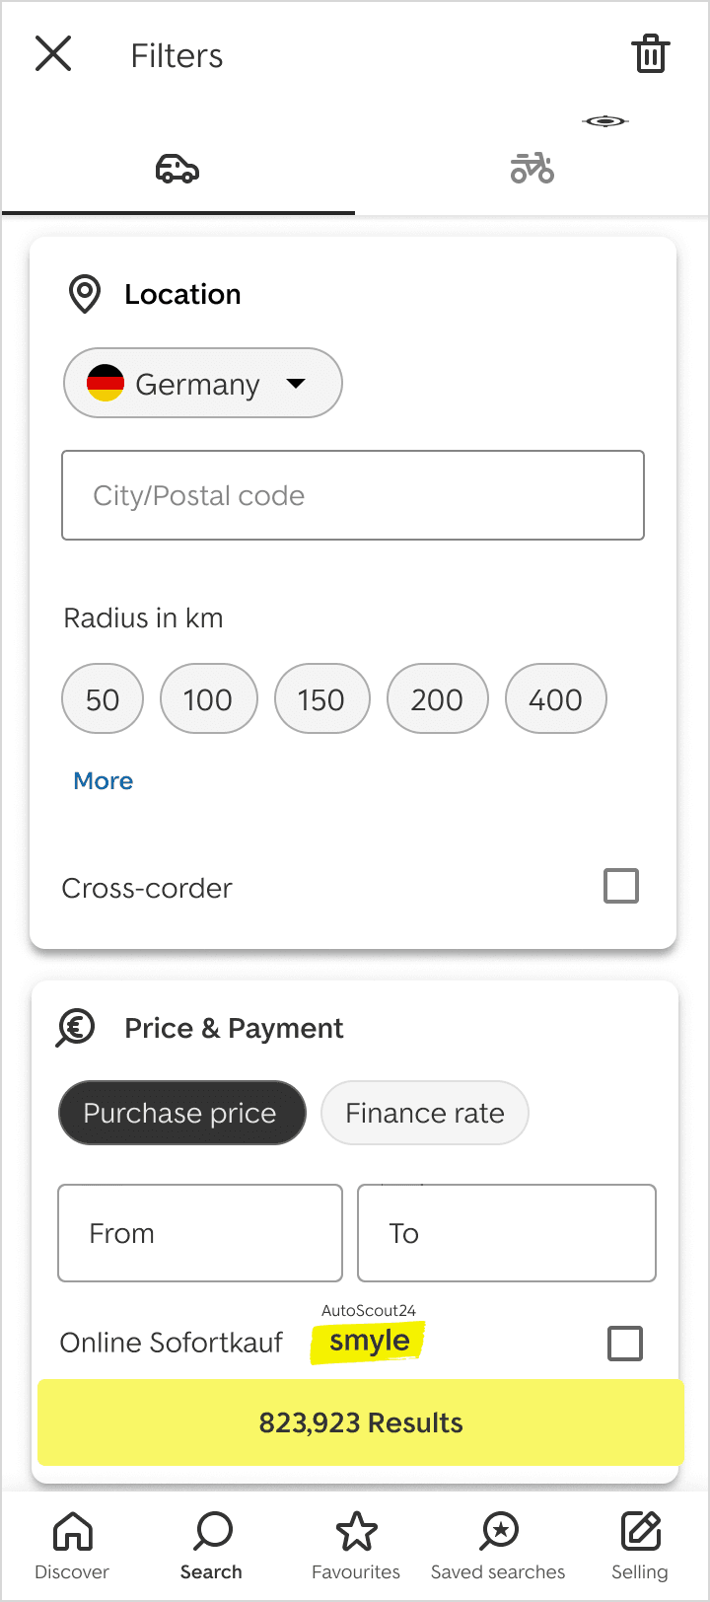Image resolution: width=710 pixels, height=1602 pixels.
Task: Select 100 km radius
Action: [x=208, y=699]
